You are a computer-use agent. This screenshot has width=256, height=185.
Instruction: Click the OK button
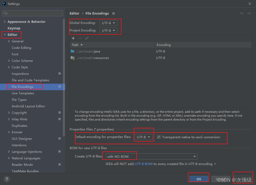click(x=198, y=179)
